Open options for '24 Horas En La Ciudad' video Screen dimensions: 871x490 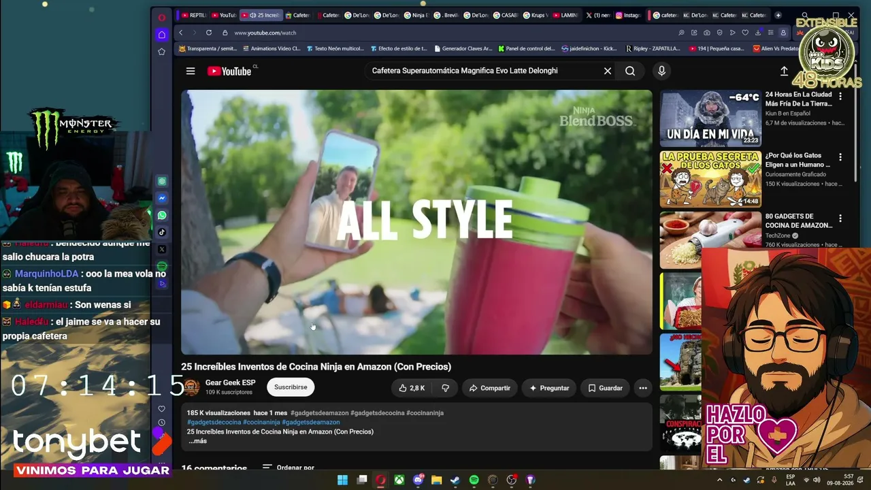tap(840, 97)
